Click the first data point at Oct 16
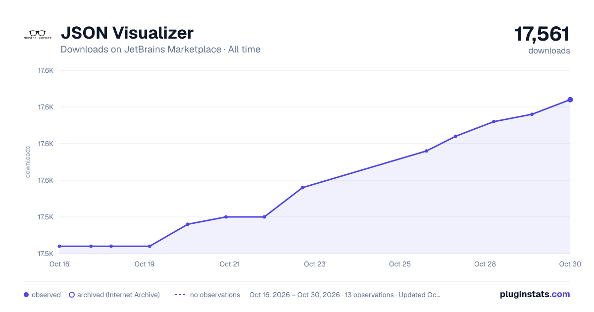Screen dimensions: 594x312 point(59,246)
